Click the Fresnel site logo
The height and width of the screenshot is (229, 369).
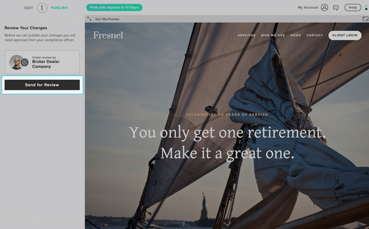108,35
